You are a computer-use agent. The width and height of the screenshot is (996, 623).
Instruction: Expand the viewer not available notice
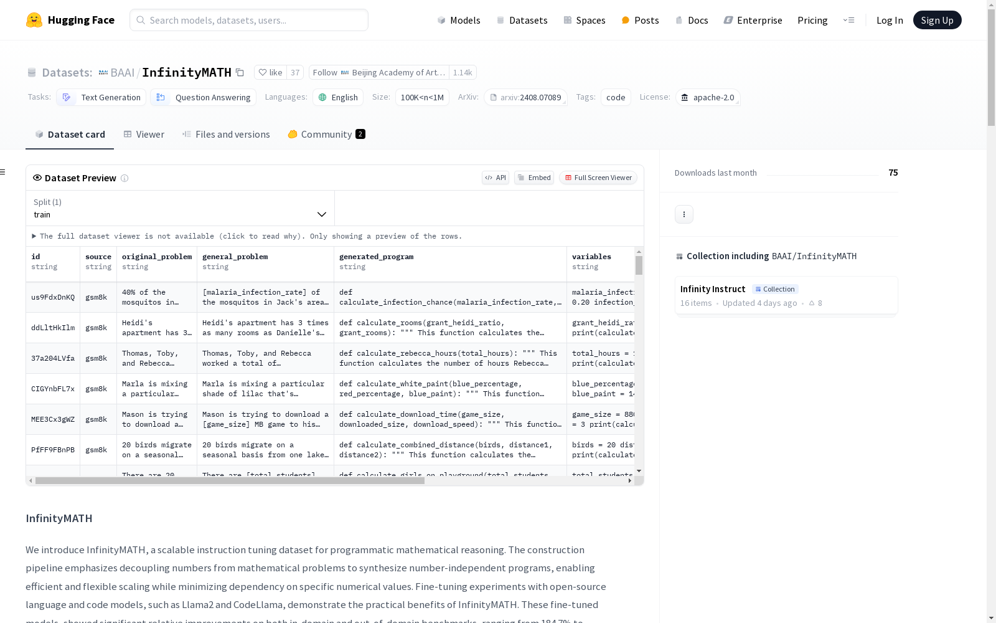[247, 236]
